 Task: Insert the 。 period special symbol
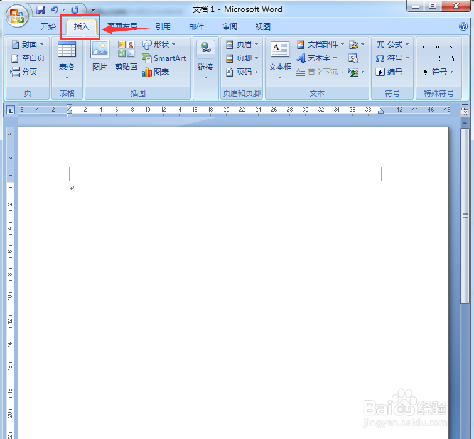click(x=437, y=47)
